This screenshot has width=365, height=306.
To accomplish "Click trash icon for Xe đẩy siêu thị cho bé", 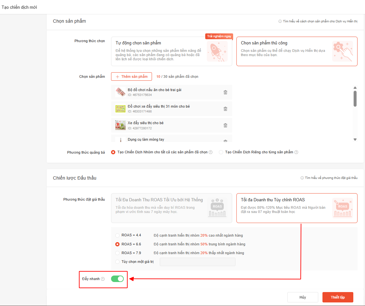I will [x=225, y=125].
